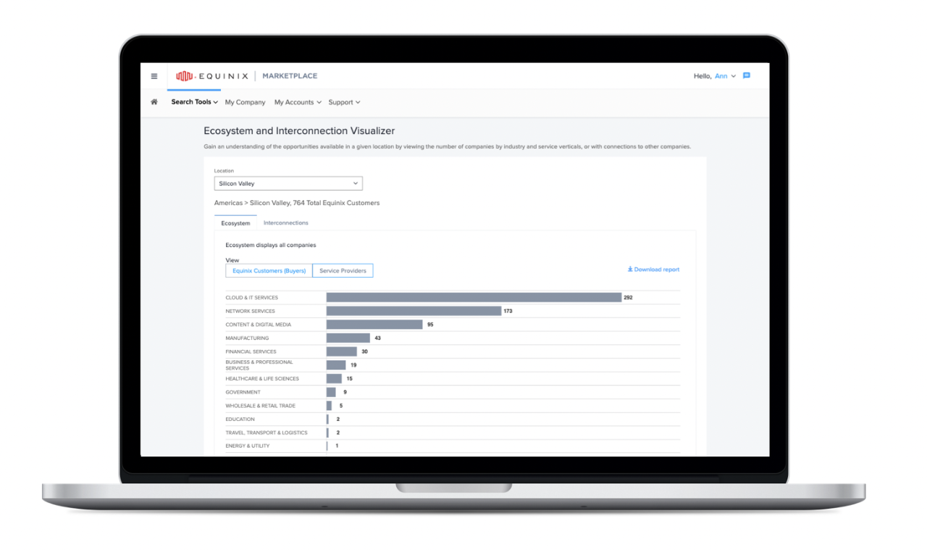Viewport: 927px width, 550px height.
Task: Select Equinix Customers (Buyers) view
Action: [269, 271]
